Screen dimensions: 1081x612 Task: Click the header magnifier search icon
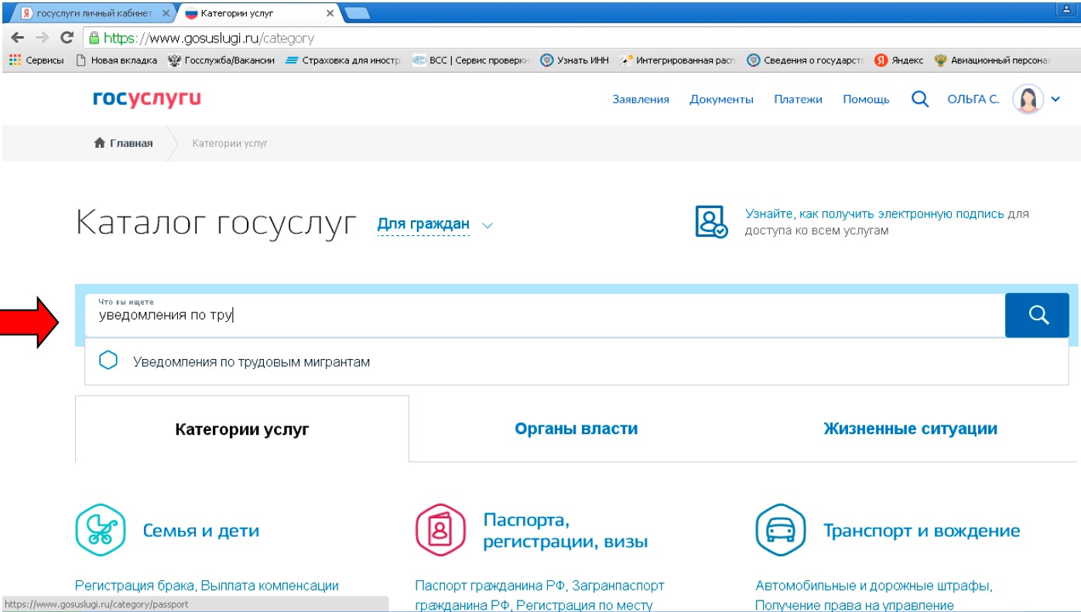[x=920, y=99]
